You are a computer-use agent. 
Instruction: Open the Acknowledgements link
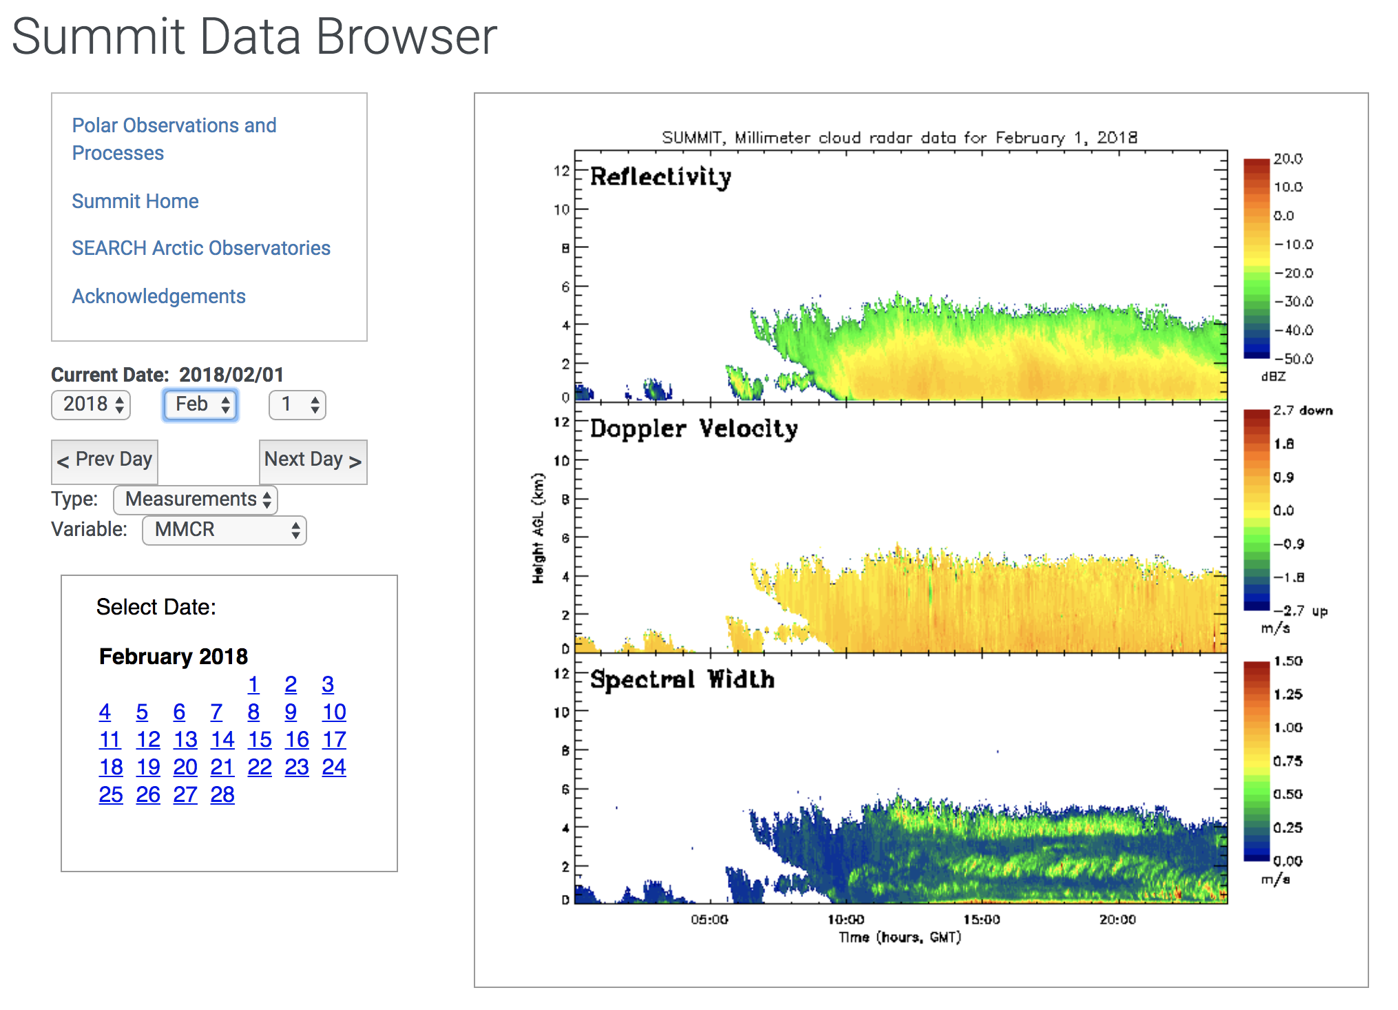coord(158,296)
